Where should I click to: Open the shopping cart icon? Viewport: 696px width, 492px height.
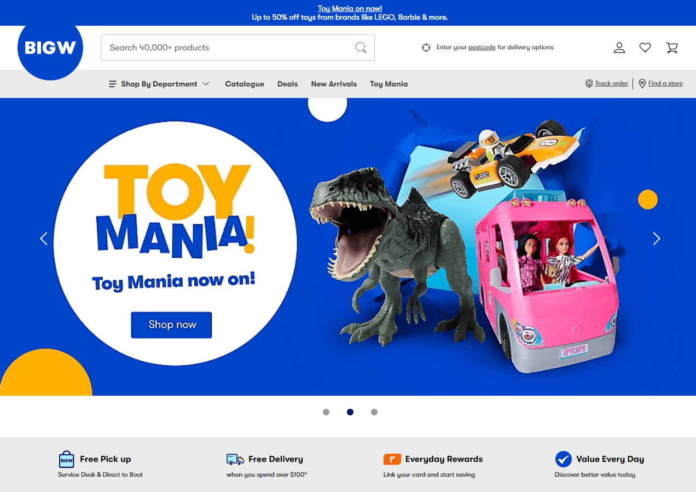coord(672,48)
